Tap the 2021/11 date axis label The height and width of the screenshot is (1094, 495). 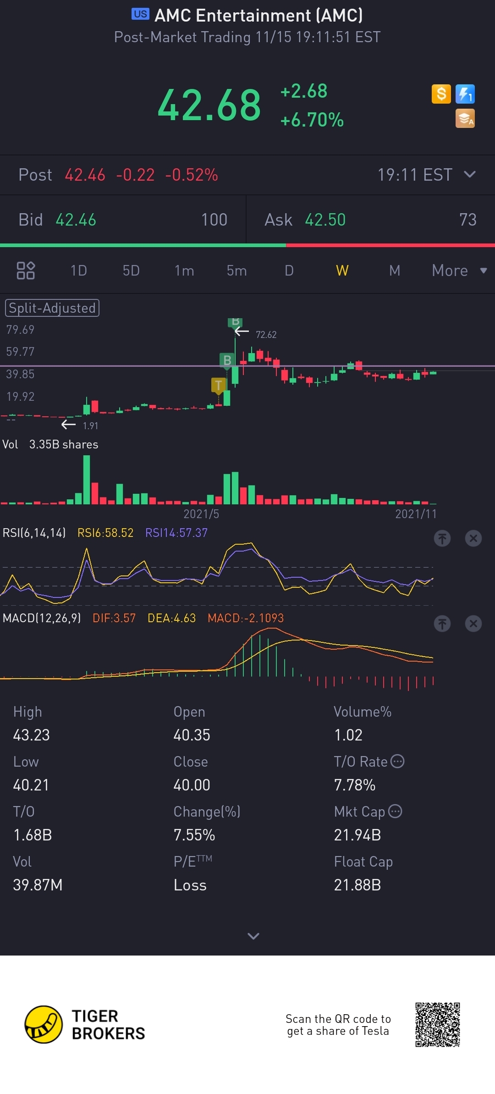click(x=416, y=514)
